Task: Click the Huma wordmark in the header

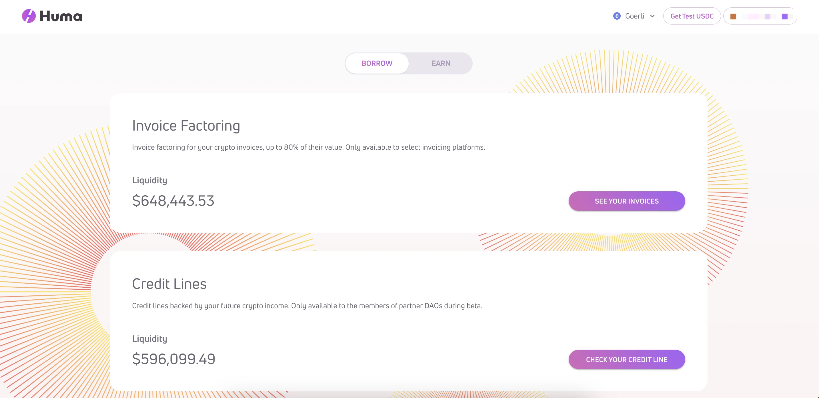Action: point(61,16)
